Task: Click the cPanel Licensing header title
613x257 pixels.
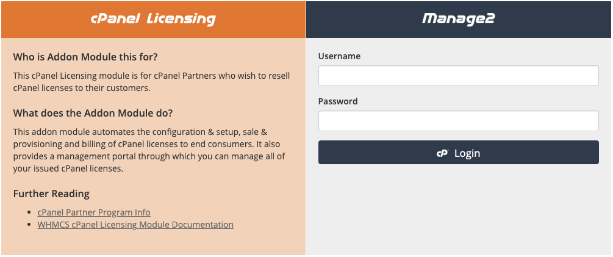Action: click(153, 19)
